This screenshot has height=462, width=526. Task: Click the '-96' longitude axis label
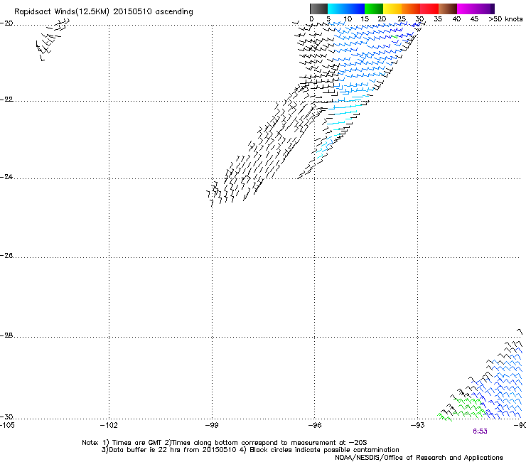(x=314, y=426)
